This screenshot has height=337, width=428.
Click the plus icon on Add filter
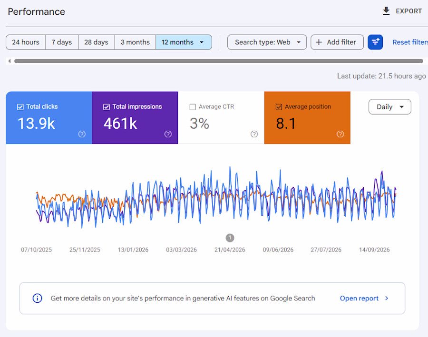click(319, 42)
